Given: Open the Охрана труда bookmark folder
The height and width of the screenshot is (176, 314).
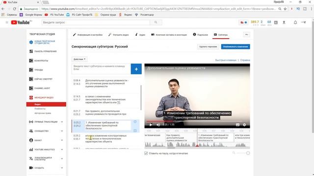Looking at the screenshot, I should (x=105, y=15).
